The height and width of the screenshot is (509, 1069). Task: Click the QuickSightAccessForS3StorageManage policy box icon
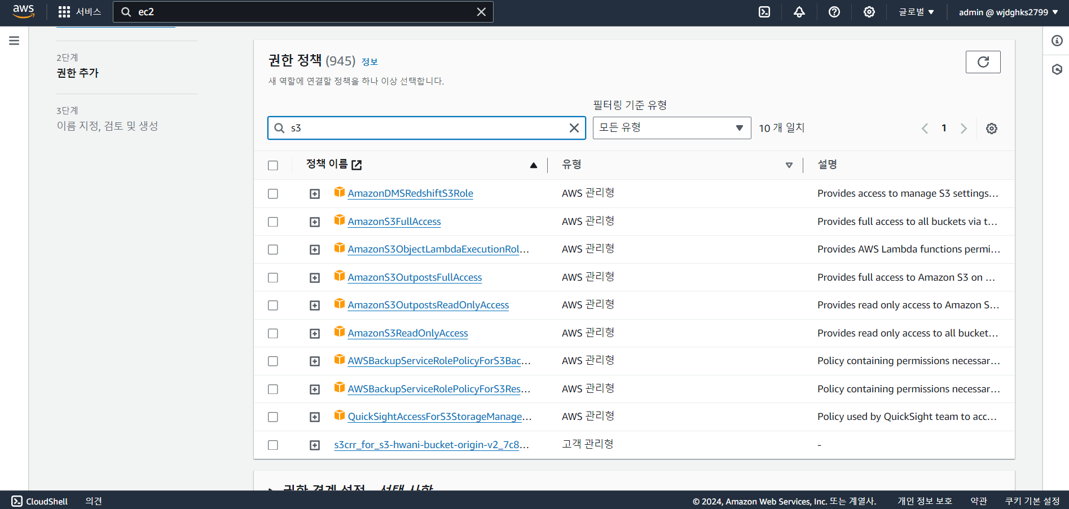[340, 415]
